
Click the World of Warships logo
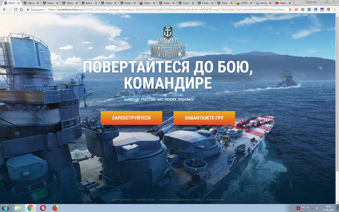[168, 43]
